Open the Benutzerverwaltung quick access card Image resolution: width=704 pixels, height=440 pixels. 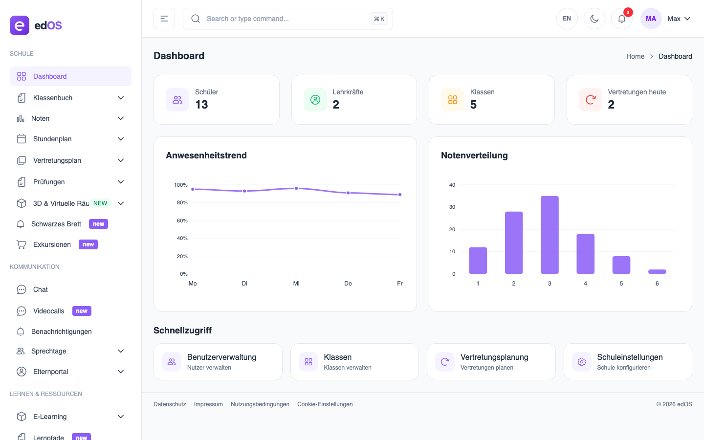(x=218, y=362)
